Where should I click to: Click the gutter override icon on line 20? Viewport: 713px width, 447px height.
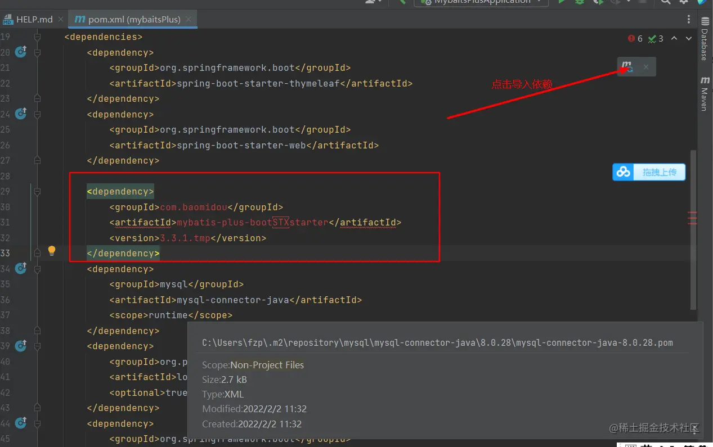[x=21, y=52]
